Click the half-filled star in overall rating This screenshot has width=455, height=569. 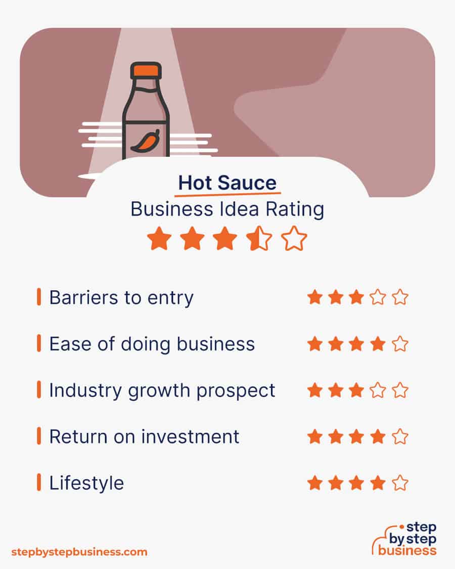[x=259, y=238]
